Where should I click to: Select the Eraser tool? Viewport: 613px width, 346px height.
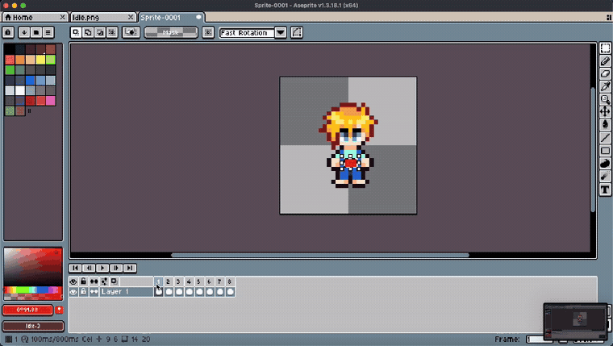(605, 74)
